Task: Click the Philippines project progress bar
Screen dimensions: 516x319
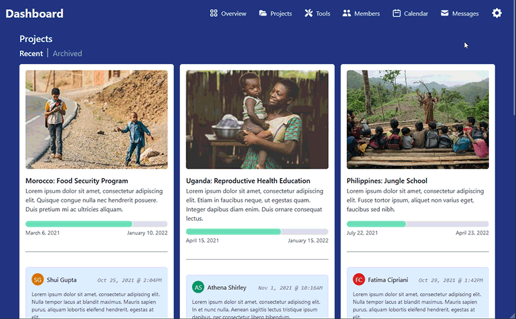Action: tap(417, 224)
